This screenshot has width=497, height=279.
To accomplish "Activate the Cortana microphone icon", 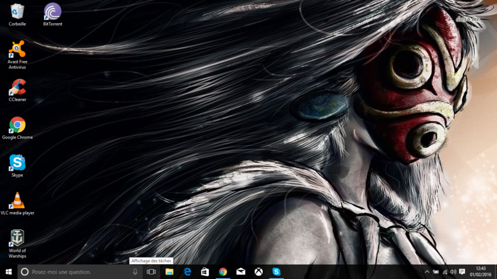I will pos(135,272).
